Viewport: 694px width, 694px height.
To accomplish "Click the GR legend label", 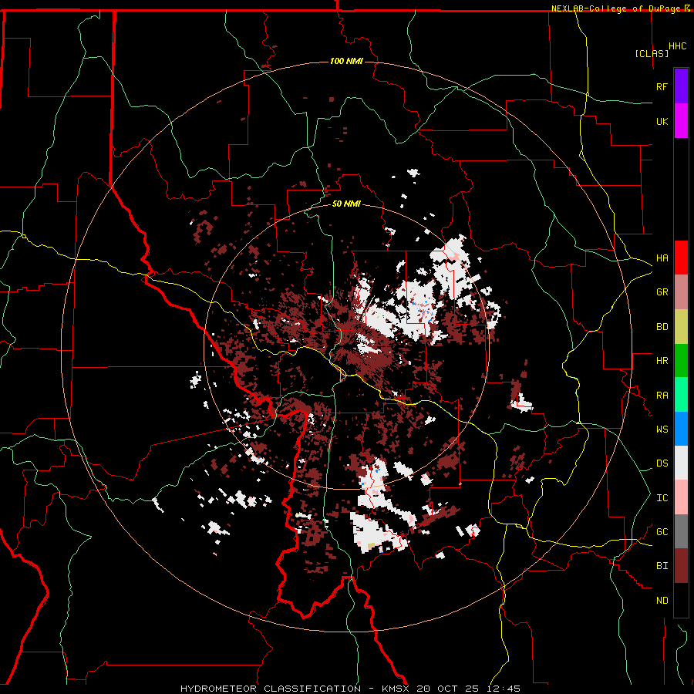I will point(662,292).
